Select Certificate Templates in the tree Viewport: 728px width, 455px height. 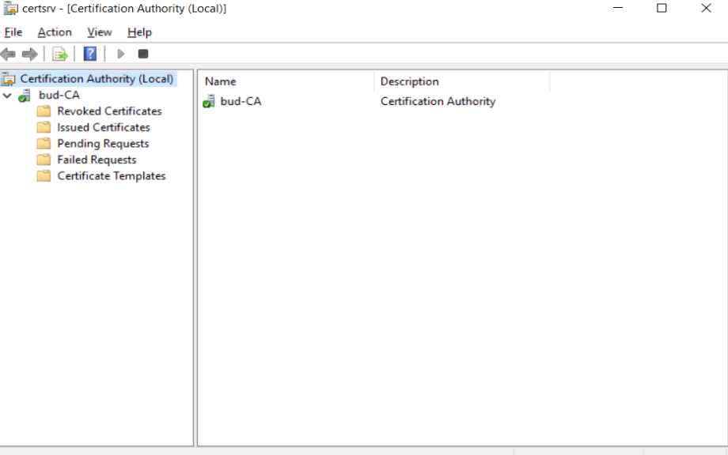(112, 176)
